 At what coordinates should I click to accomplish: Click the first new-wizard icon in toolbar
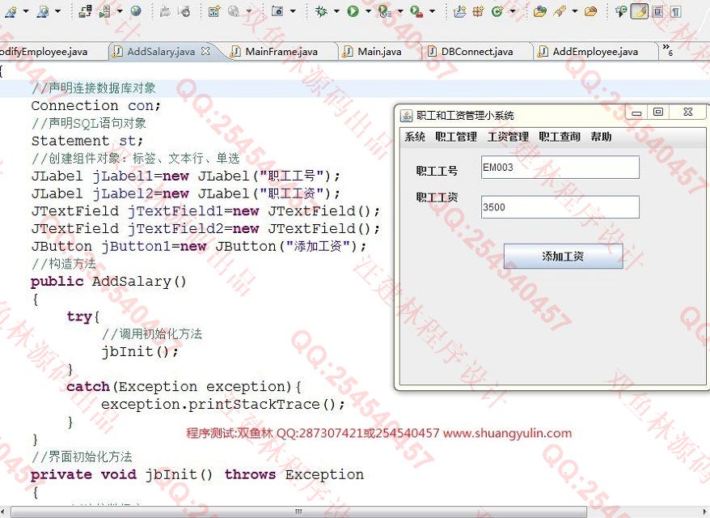click(11, 11)
